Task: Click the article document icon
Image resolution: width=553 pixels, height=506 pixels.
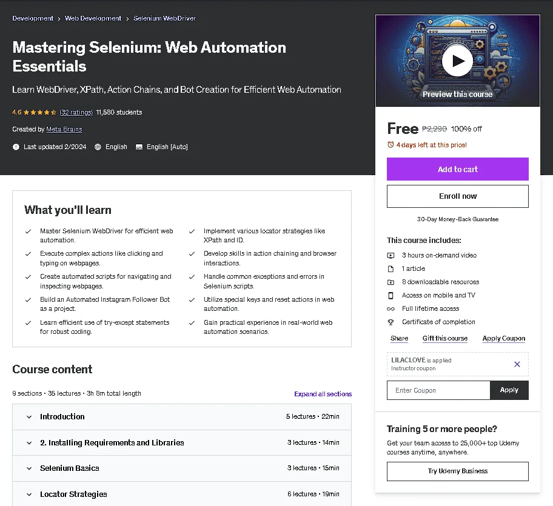Action: coord(390,269)
